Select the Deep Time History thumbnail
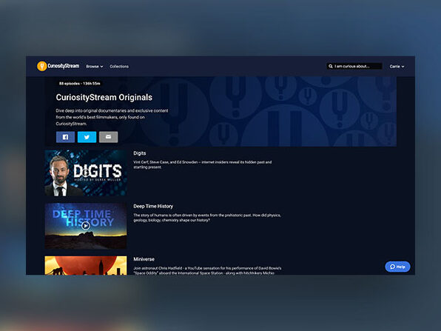441x331 pixels. (86, 226)
